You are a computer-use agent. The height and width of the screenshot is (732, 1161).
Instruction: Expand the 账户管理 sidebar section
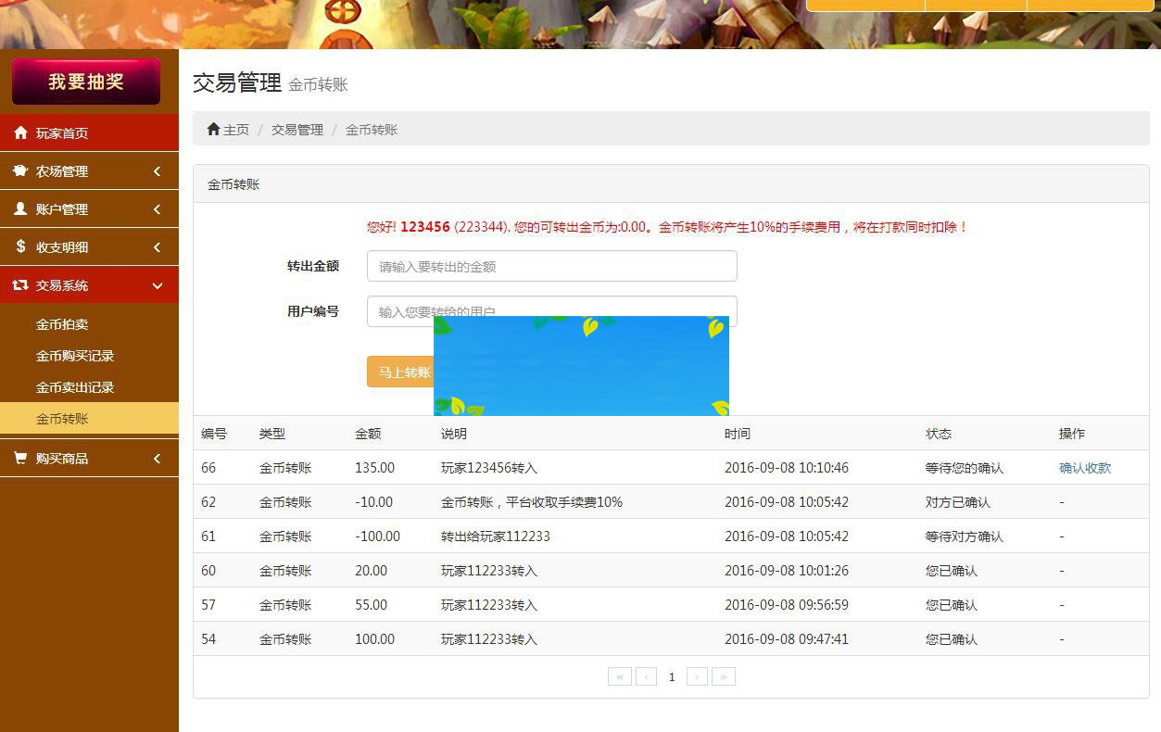[89, 208]
